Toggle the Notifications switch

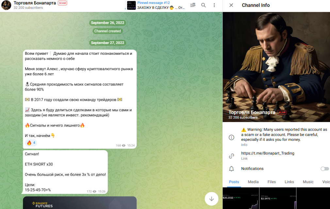click(x=324, y=169)
